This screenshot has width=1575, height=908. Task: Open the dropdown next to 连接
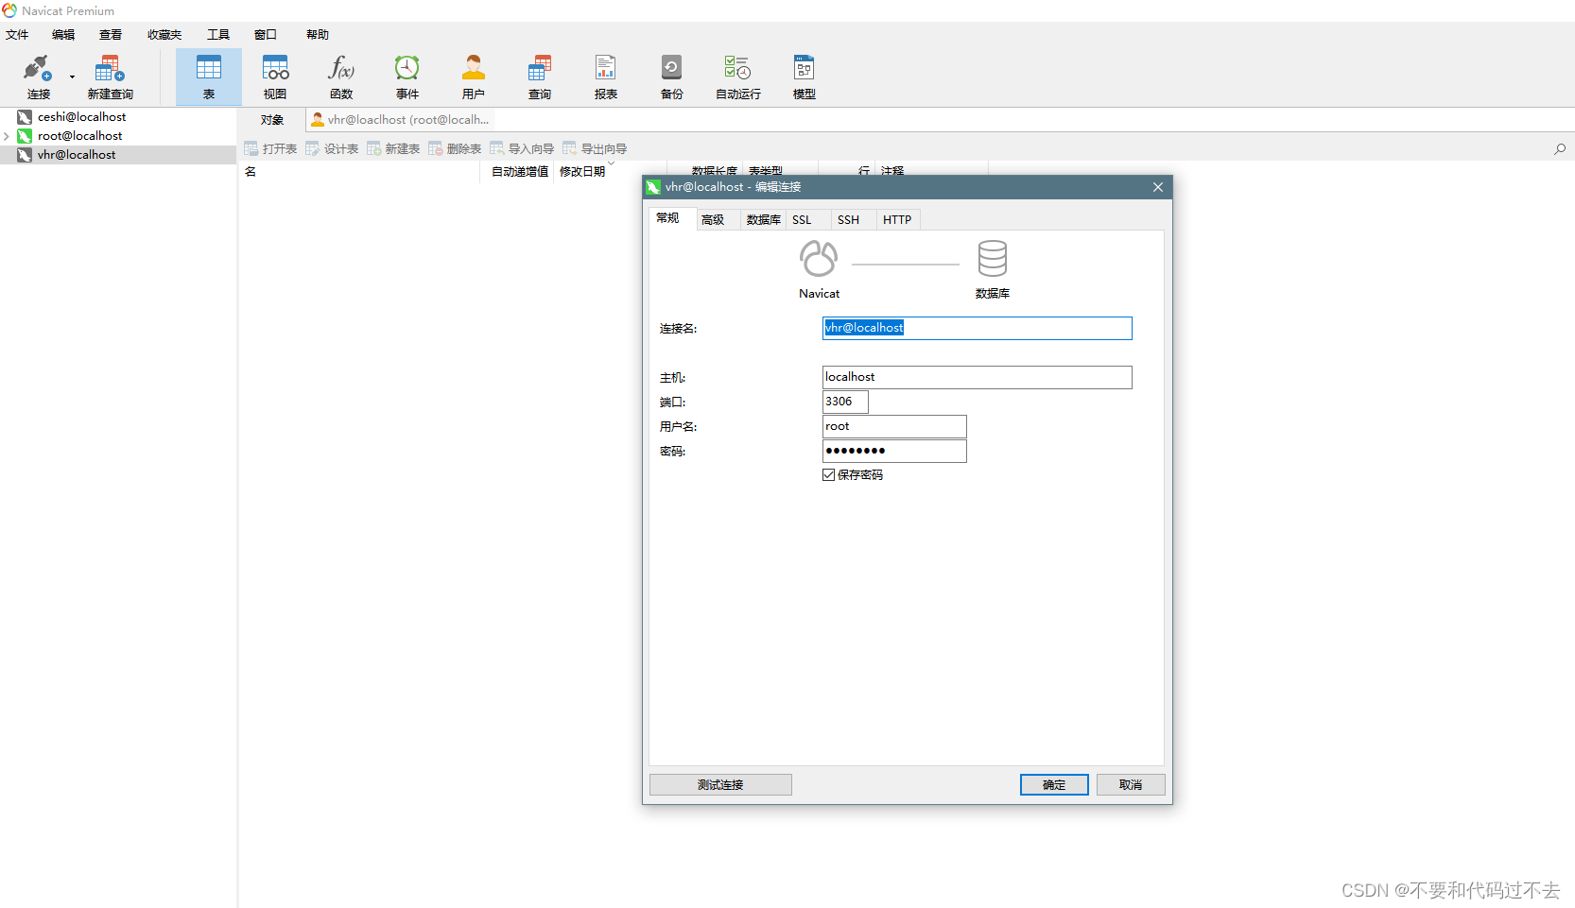click(71, 76)
